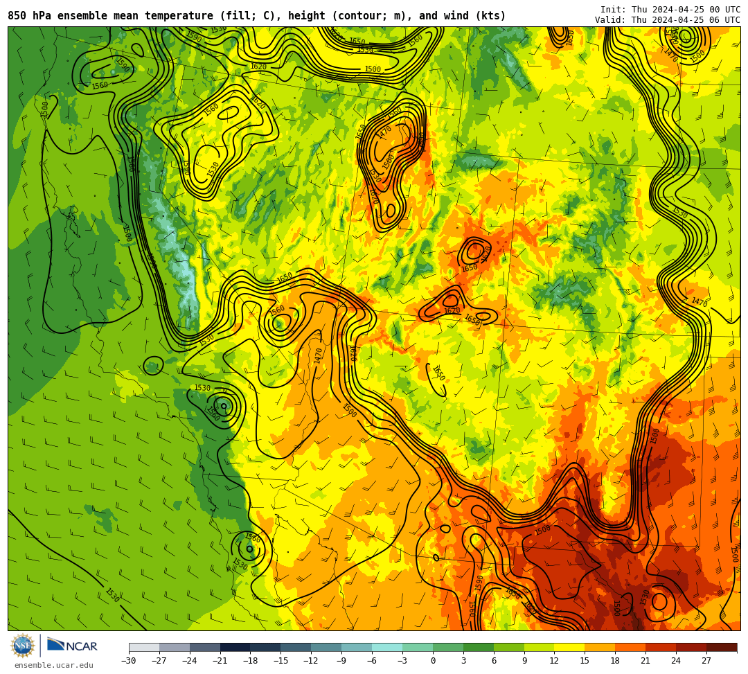Pick the colorbar swatch between 21 and 24

(661, 647)
